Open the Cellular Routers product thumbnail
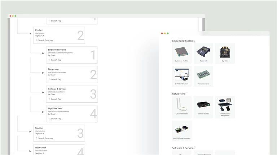 (203, 107)
